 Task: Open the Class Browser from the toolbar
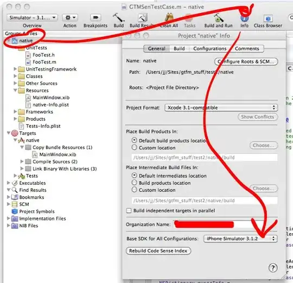[268, 18]
